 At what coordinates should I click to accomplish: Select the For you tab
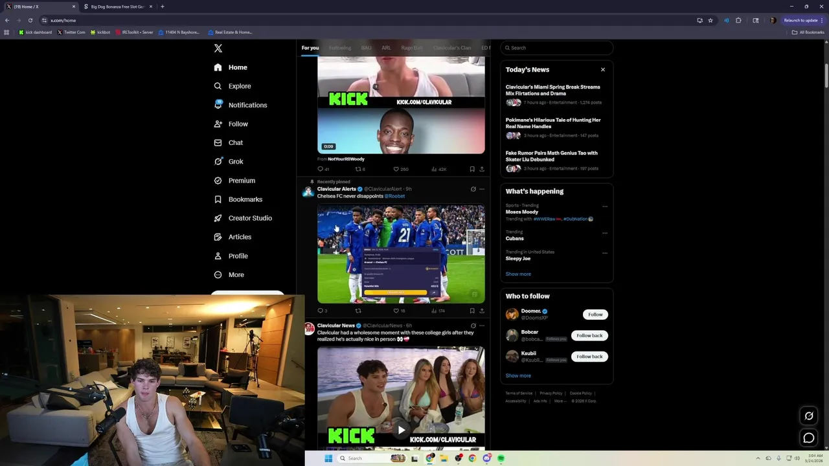tap(310, 48)
